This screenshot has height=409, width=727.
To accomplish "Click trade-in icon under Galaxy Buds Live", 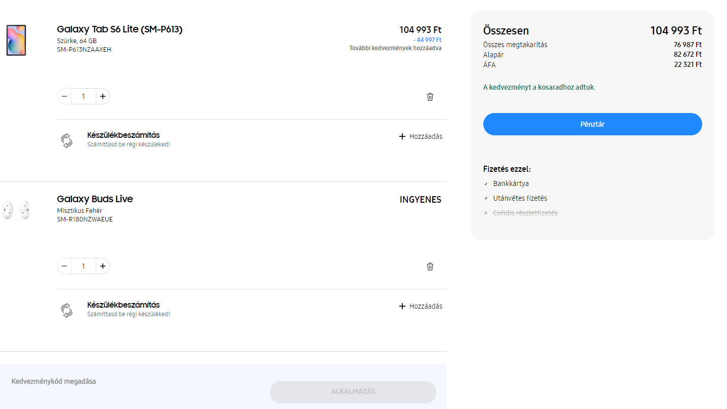I will pos(66,310).
